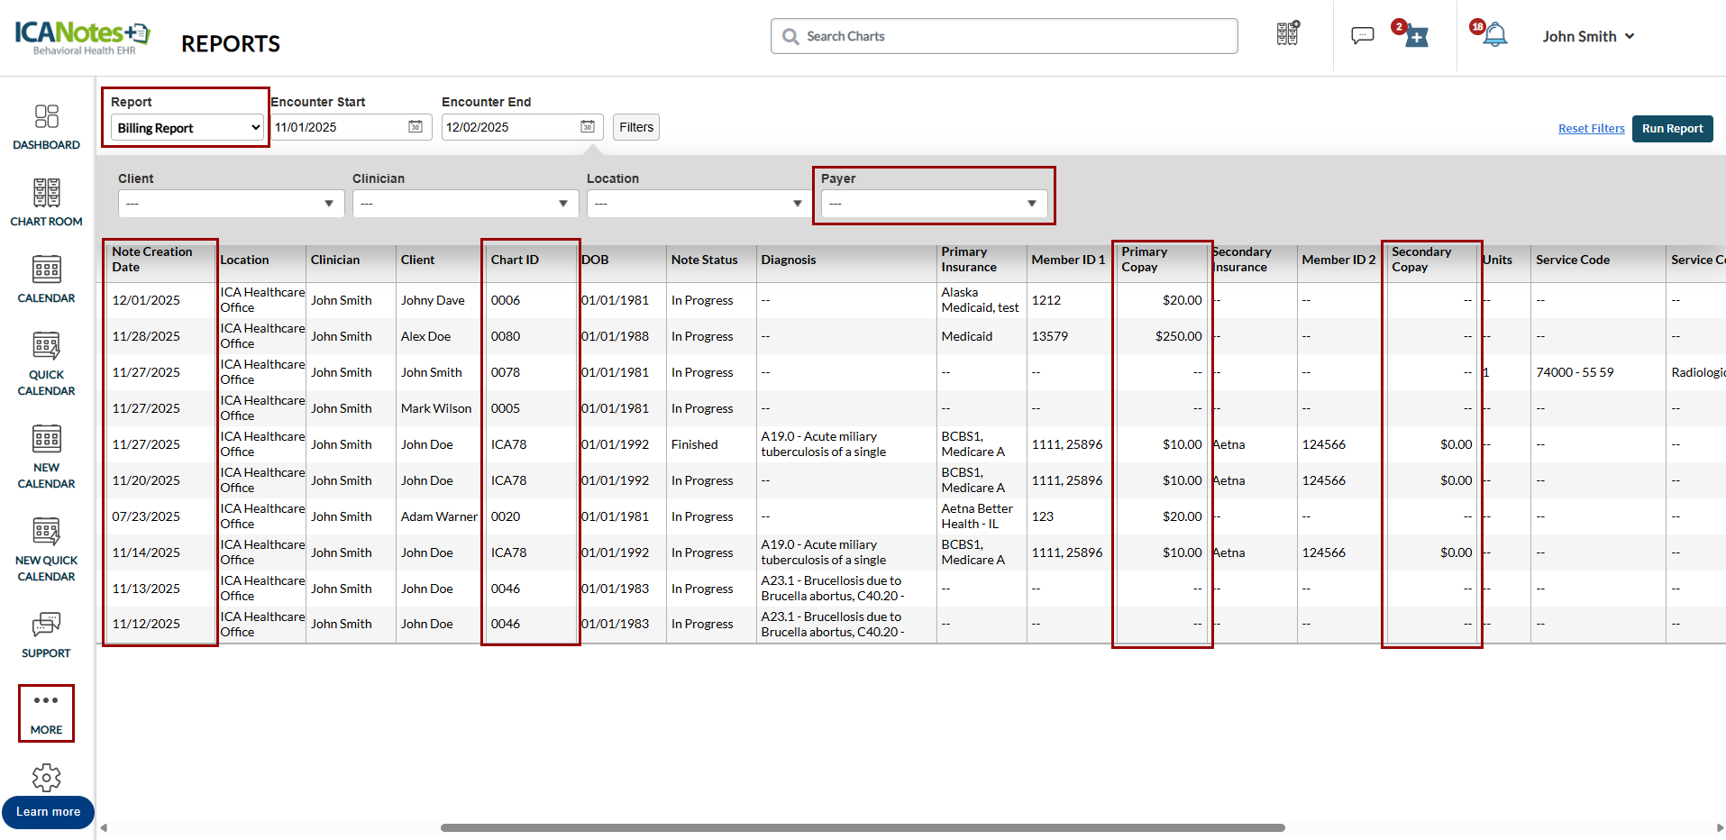
Task: Click the Search Charts input field
Action: click(x=1003, y=36)
